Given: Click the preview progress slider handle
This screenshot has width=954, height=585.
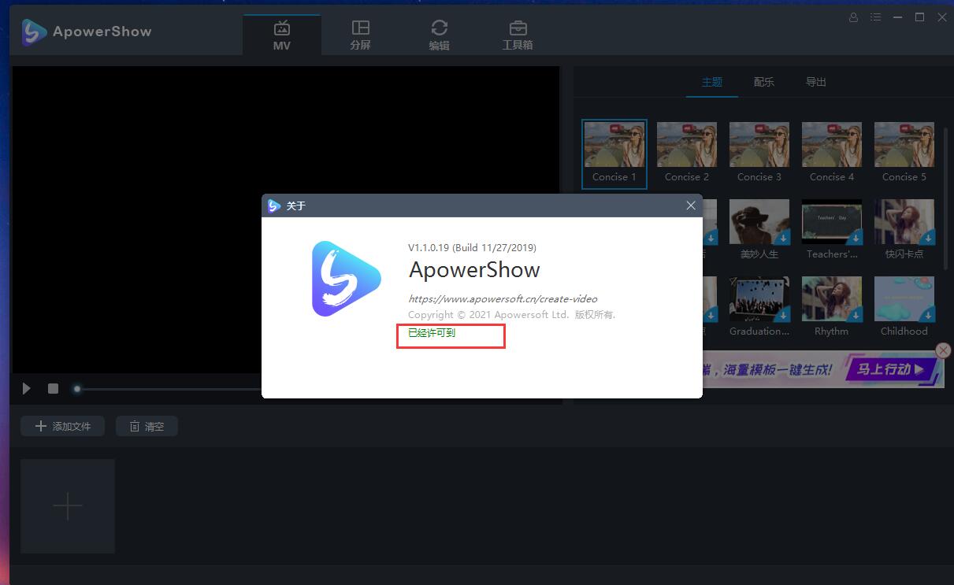Looking at the screenshot, I should coord(76,388).
